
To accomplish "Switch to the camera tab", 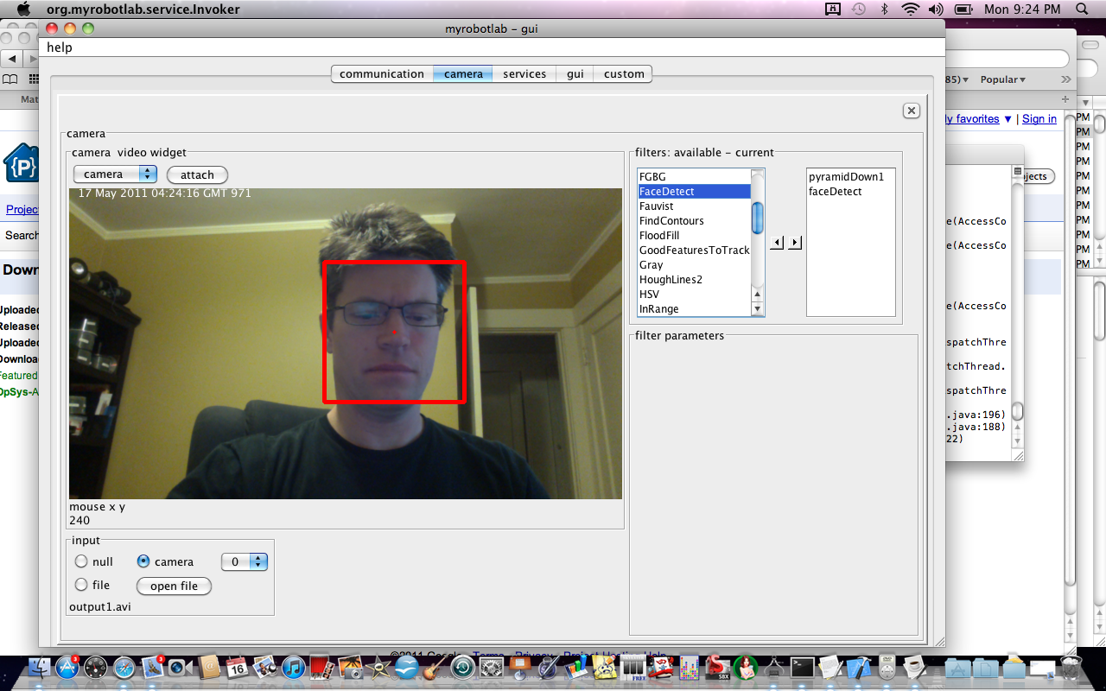I will click(463, 74).
